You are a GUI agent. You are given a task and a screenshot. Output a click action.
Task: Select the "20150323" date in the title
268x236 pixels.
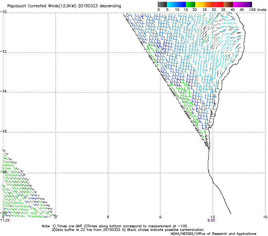pyautogui.click(x=88, y=6)
